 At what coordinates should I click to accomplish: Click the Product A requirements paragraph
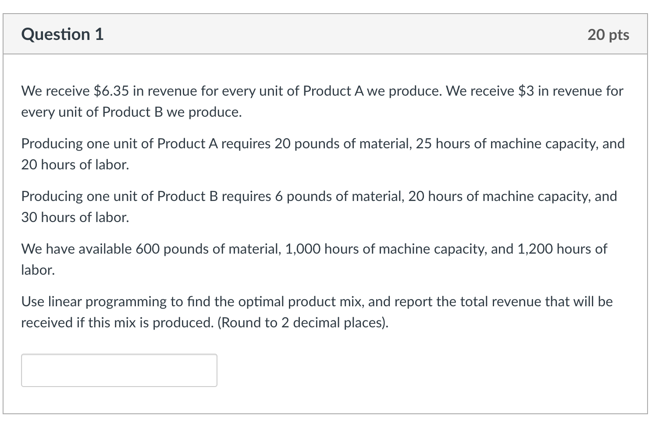point(323,154)
